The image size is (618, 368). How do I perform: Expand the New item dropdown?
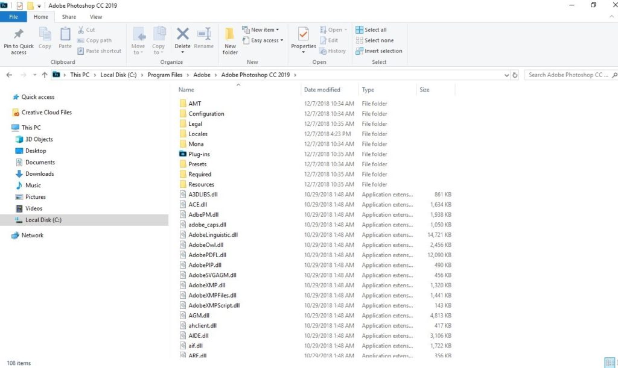(260, 30)
